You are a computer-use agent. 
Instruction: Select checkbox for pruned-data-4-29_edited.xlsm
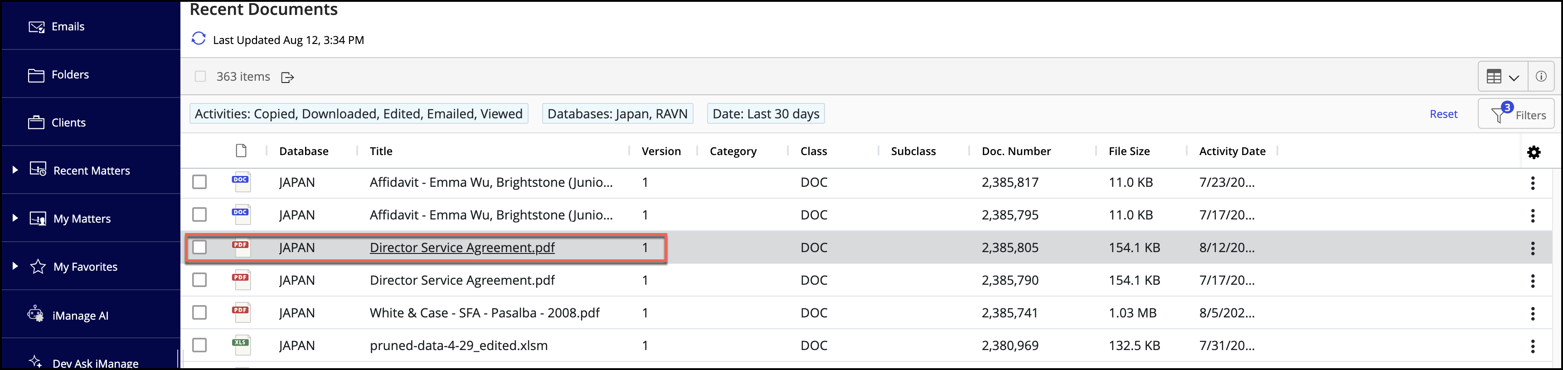(199, 345)
